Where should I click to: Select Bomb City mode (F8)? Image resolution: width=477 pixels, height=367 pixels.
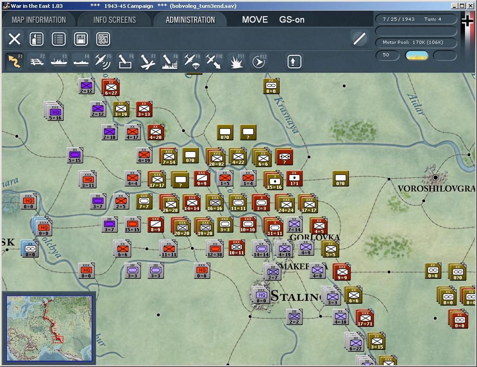pyautogui.click(x=170, y=61)
